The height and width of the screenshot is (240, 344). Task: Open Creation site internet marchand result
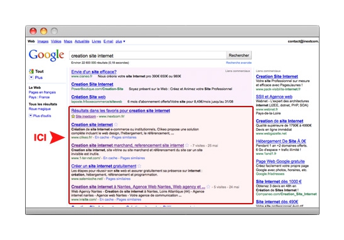pos(127,145)
